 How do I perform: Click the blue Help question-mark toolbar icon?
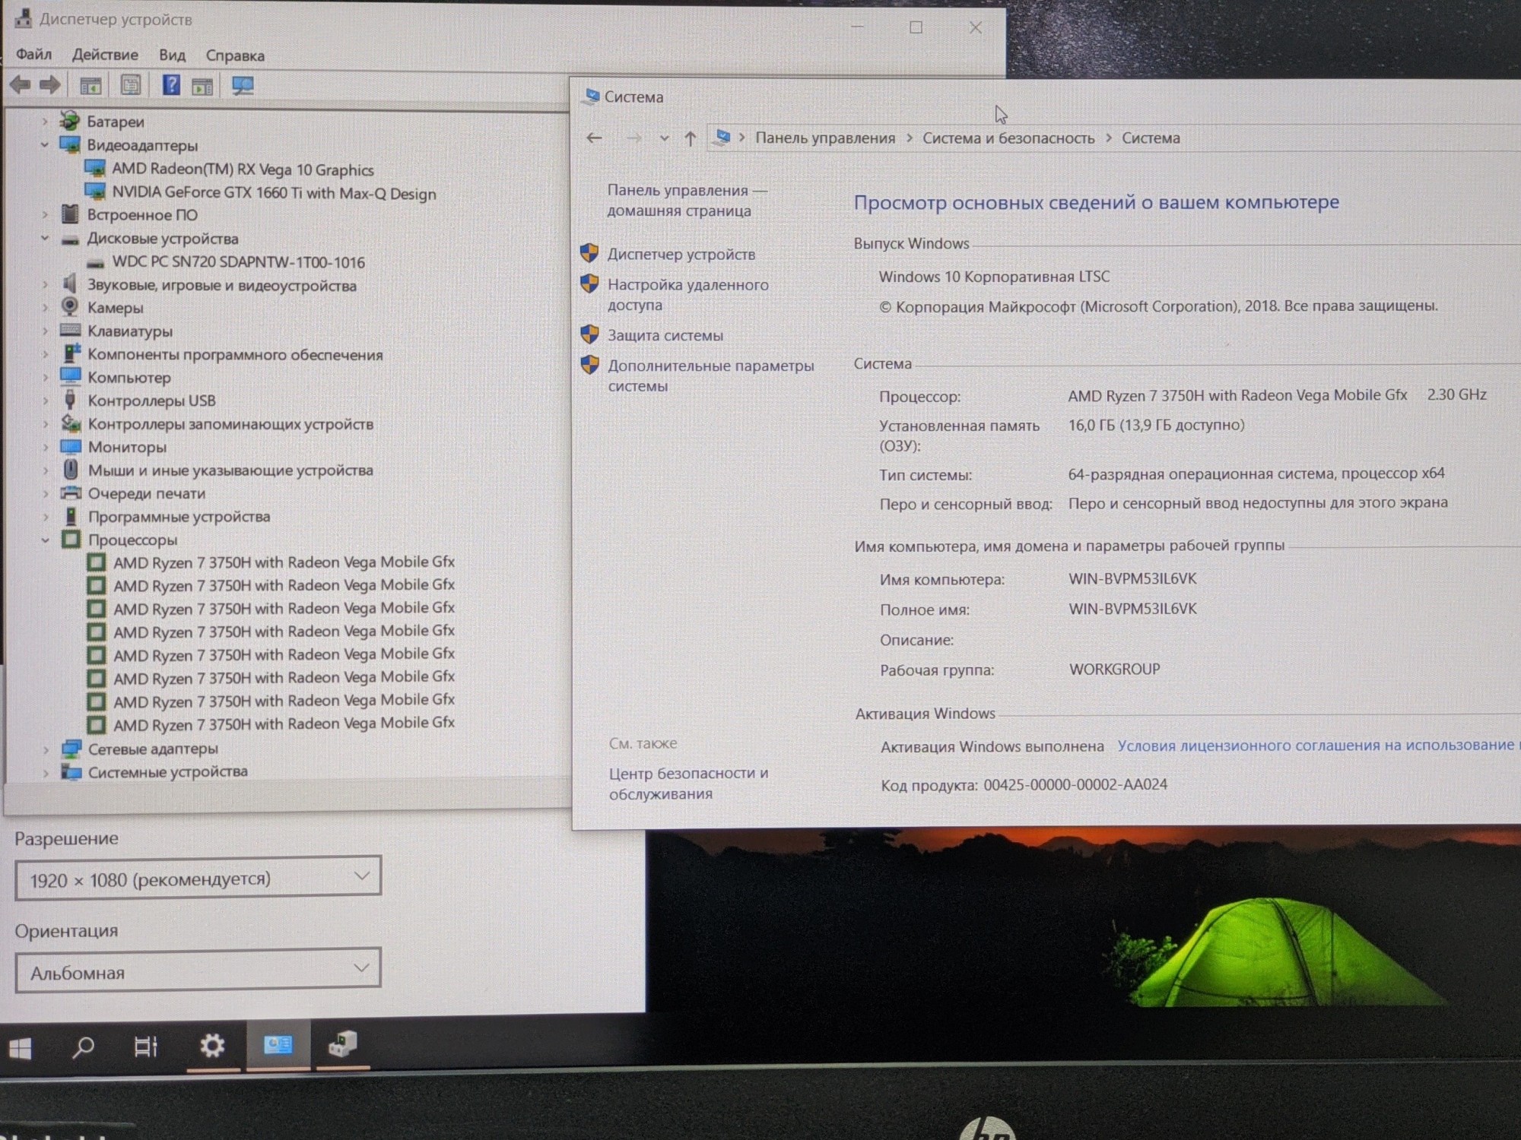[172, 85]
